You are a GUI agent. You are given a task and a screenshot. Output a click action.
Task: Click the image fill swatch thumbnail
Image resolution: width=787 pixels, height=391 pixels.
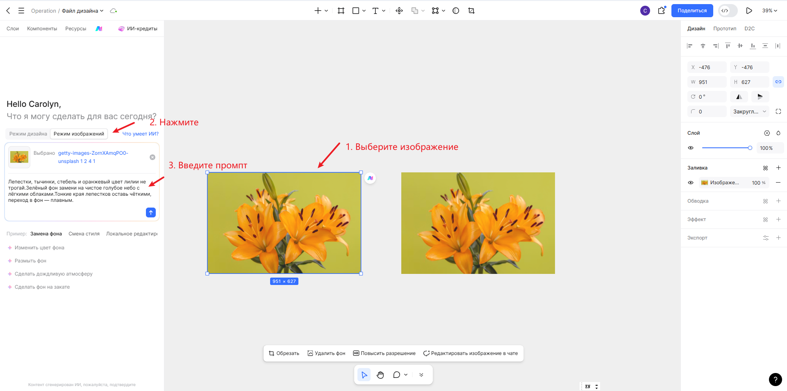705,183
